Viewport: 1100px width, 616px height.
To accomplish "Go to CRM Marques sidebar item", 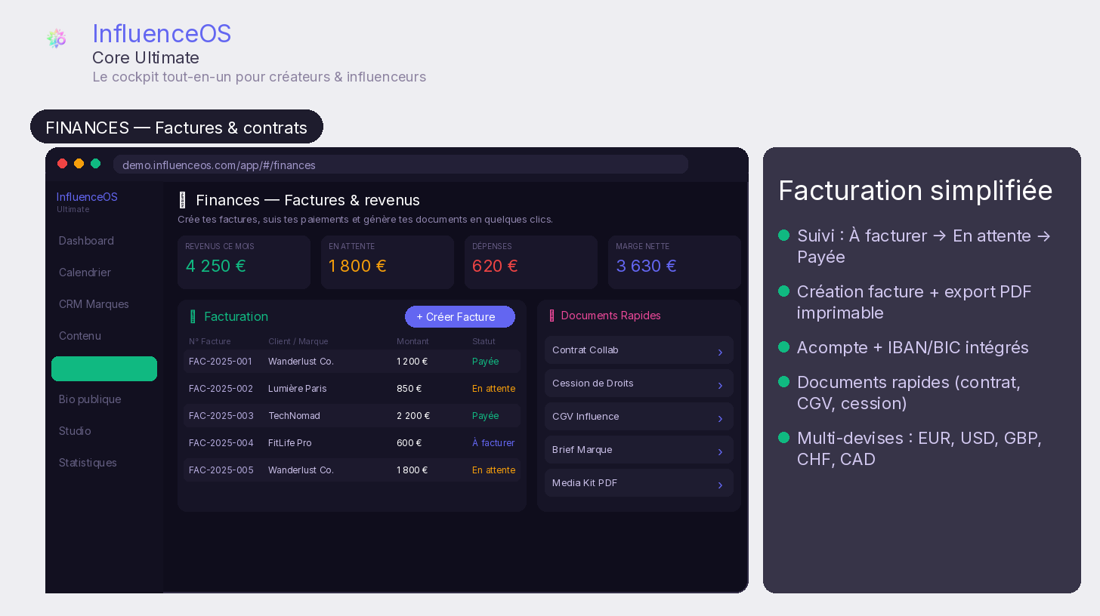I will [x=94, y=304].
